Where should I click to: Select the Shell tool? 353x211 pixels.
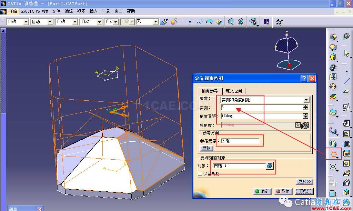click(333, 67)
